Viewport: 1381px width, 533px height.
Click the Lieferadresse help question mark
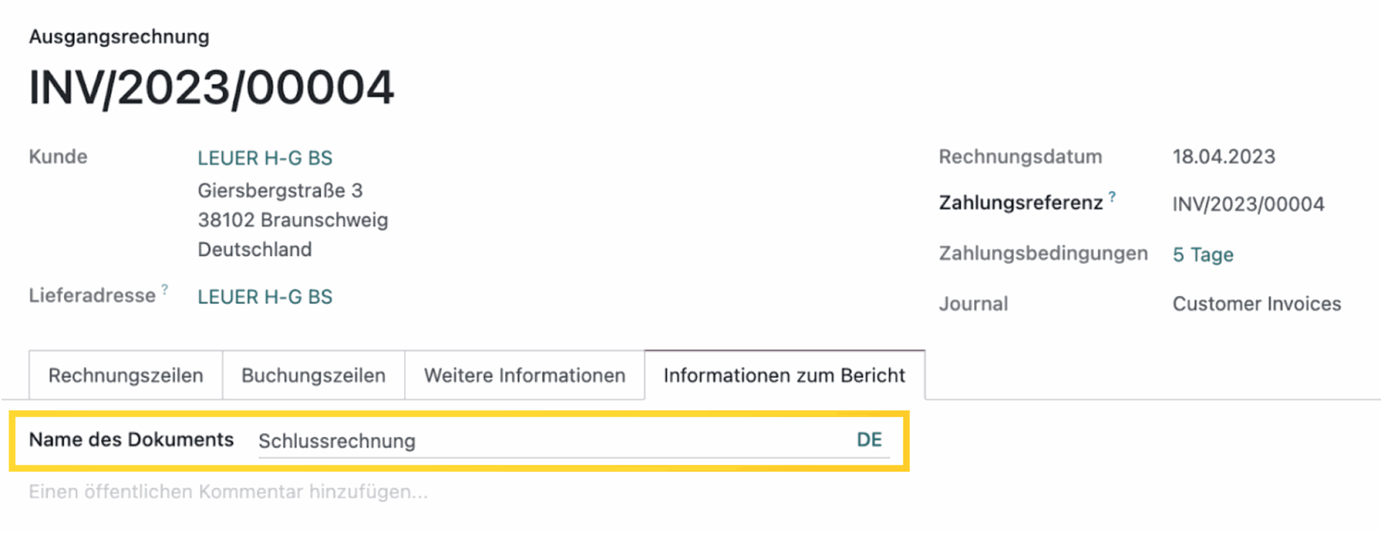(165, 289)
